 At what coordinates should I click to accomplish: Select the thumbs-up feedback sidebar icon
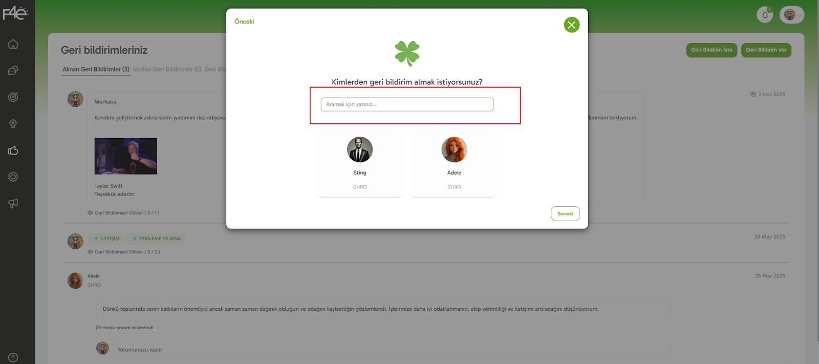[13, 151]
